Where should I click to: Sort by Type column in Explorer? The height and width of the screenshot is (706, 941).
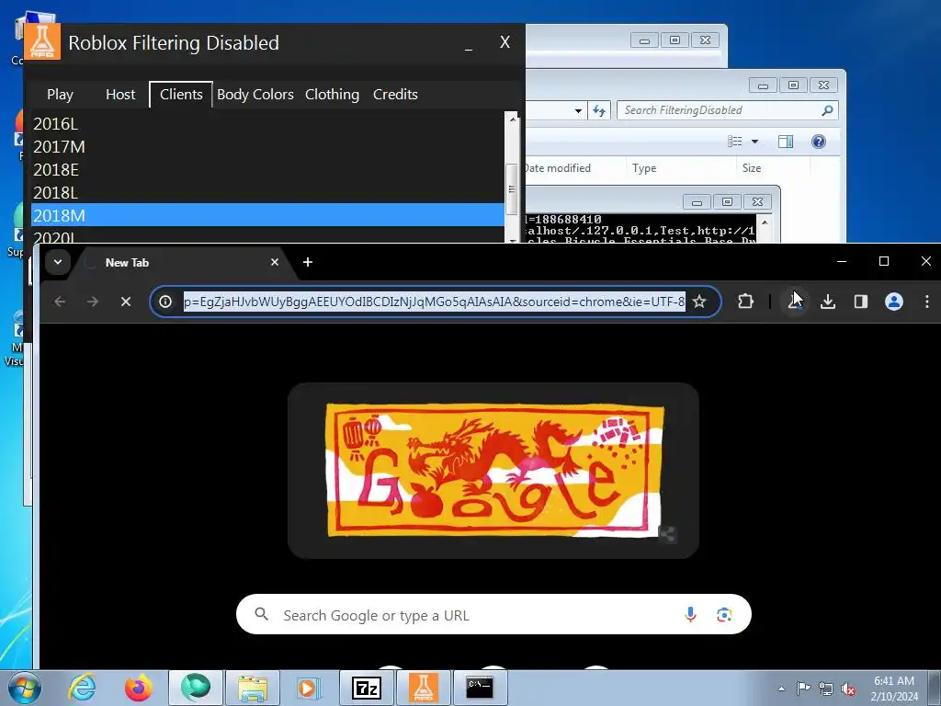pyautogui.click(x=681, y=168)
